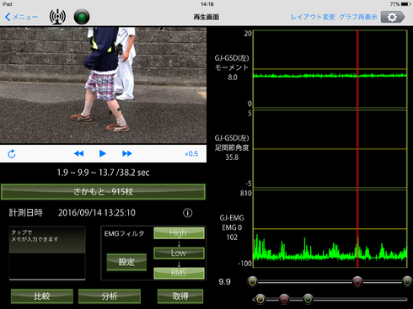Tap the GJ-GSD(左) 足関節角度 graph
This screenshot has height=309, width=413.
pos(330,149)
